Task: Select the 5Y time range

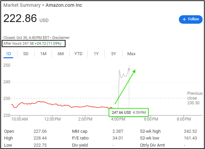Action: point(114,54)
